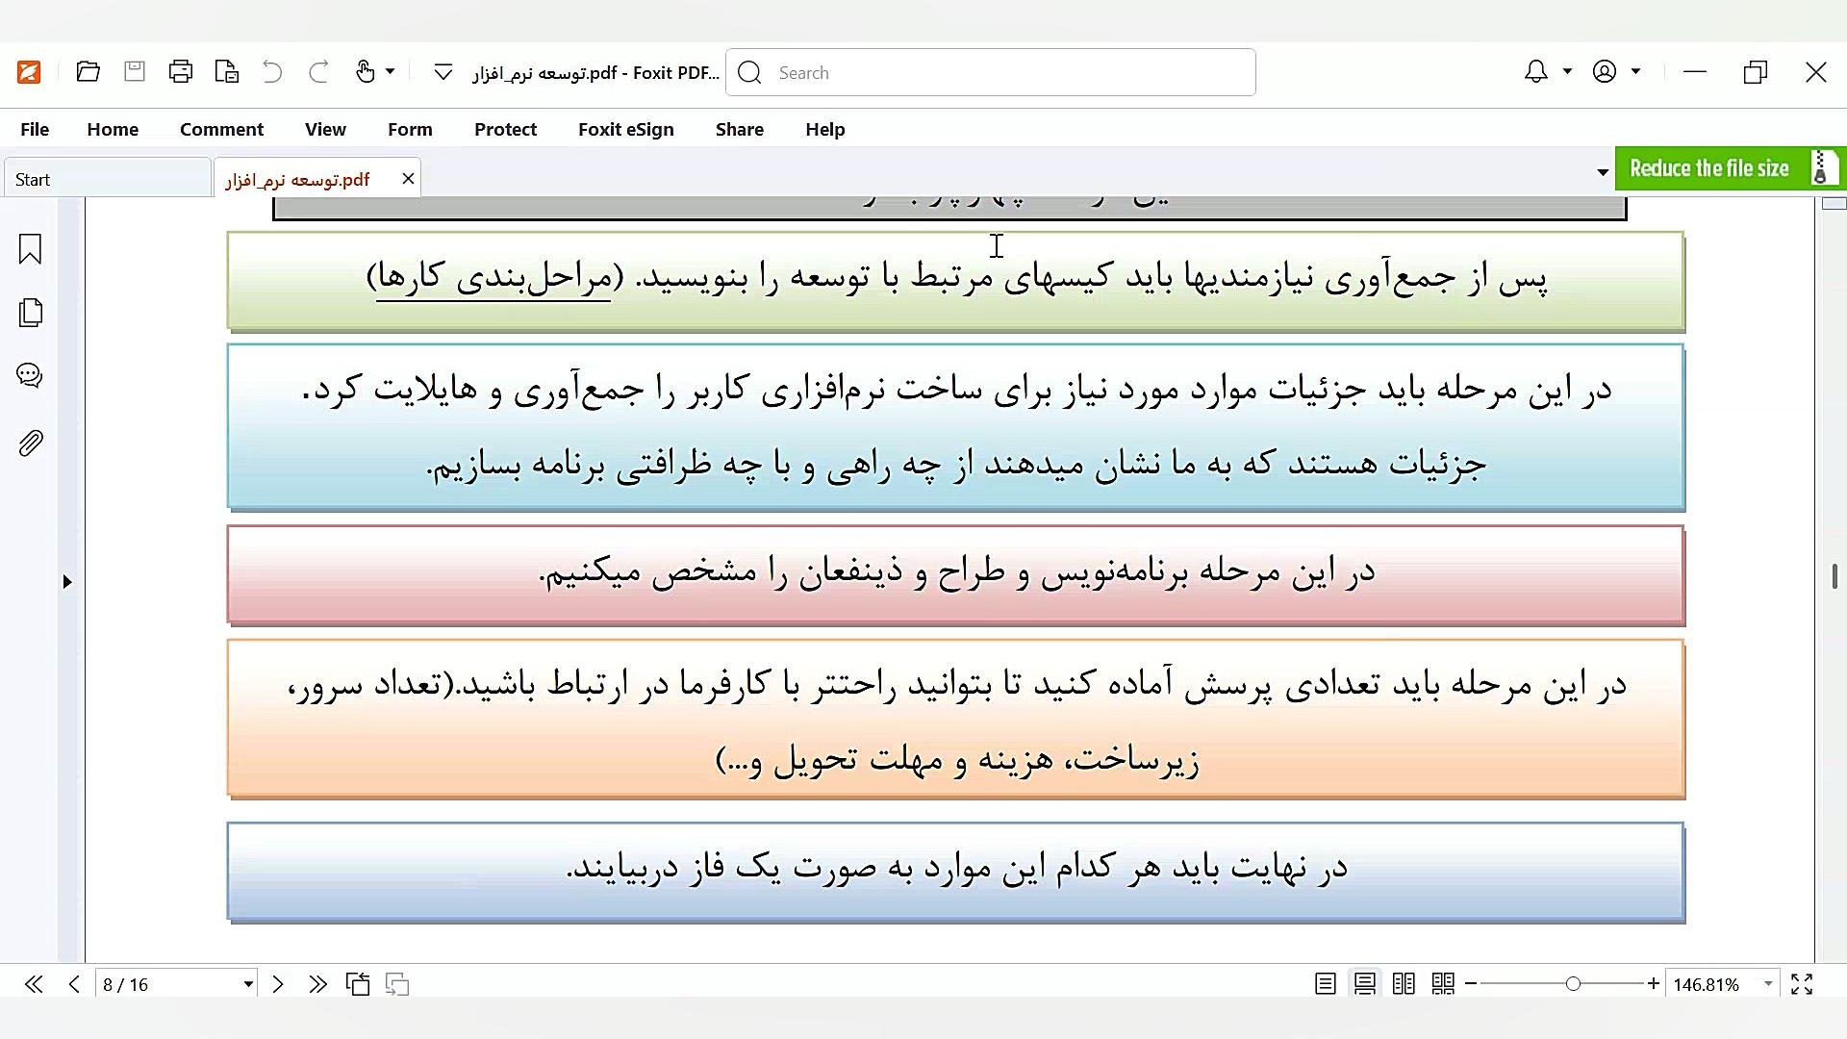Expand the account dropdown arrow
The image size is (1847, 1039).
1635,71
